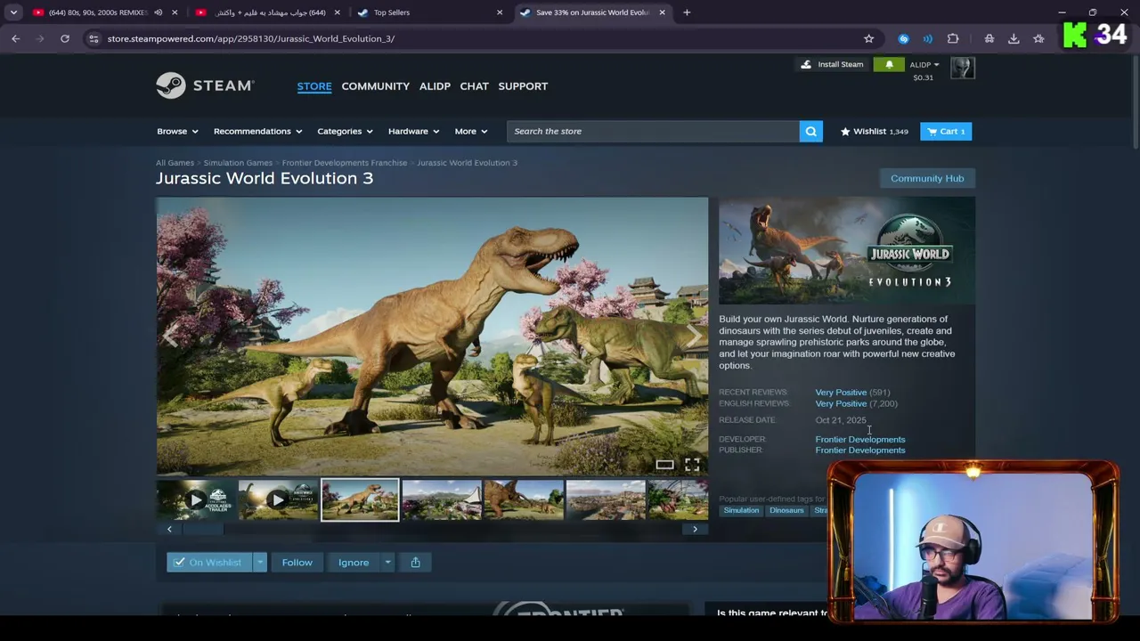
Task: Open the CHAT page
Action: click(x=474, y=86)
